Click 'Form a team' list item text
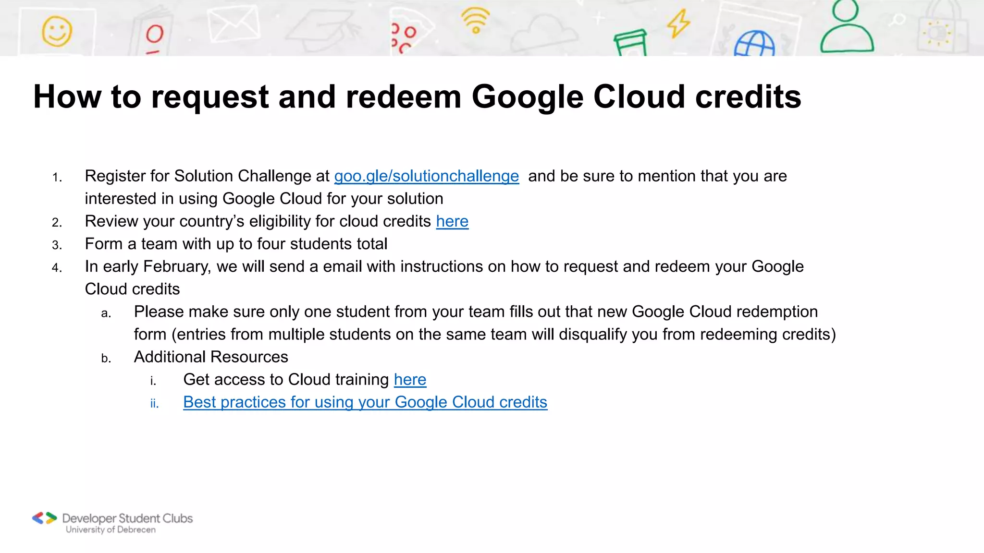The width and height of the screenshot is (984, 553). (x=236, y=244)
